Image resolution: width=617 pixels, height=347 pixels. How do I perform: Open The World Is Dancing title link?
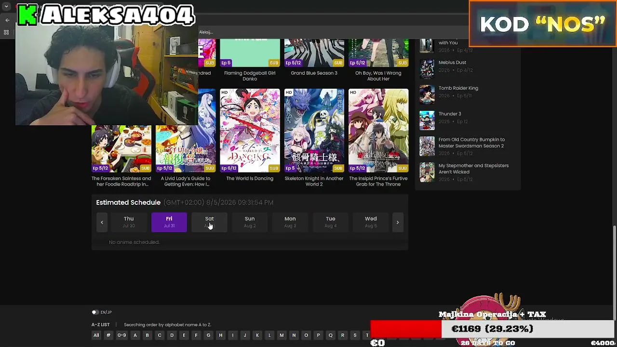(x=250, y=178)
